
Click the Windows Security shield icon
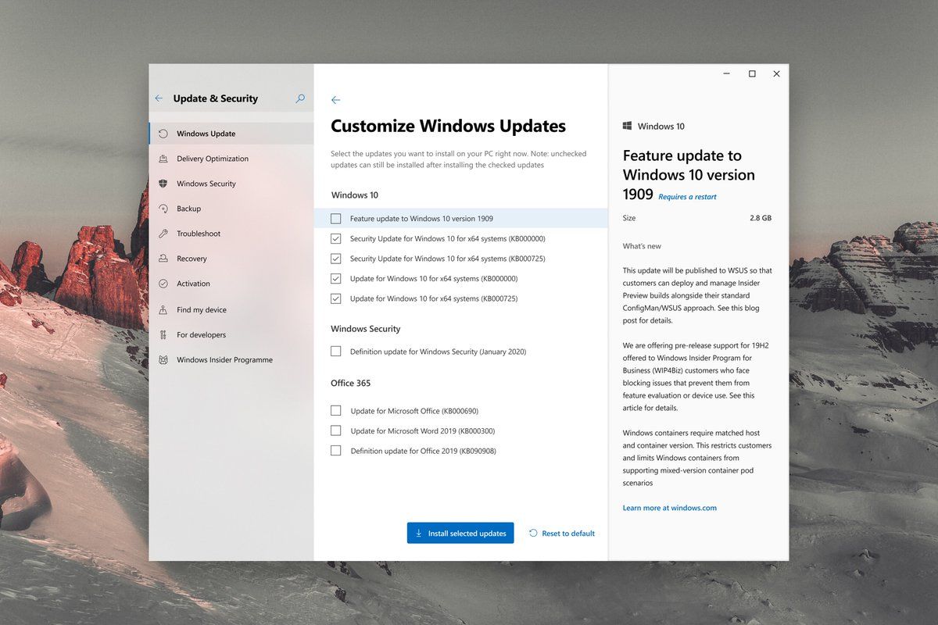(x=163, y=184)
